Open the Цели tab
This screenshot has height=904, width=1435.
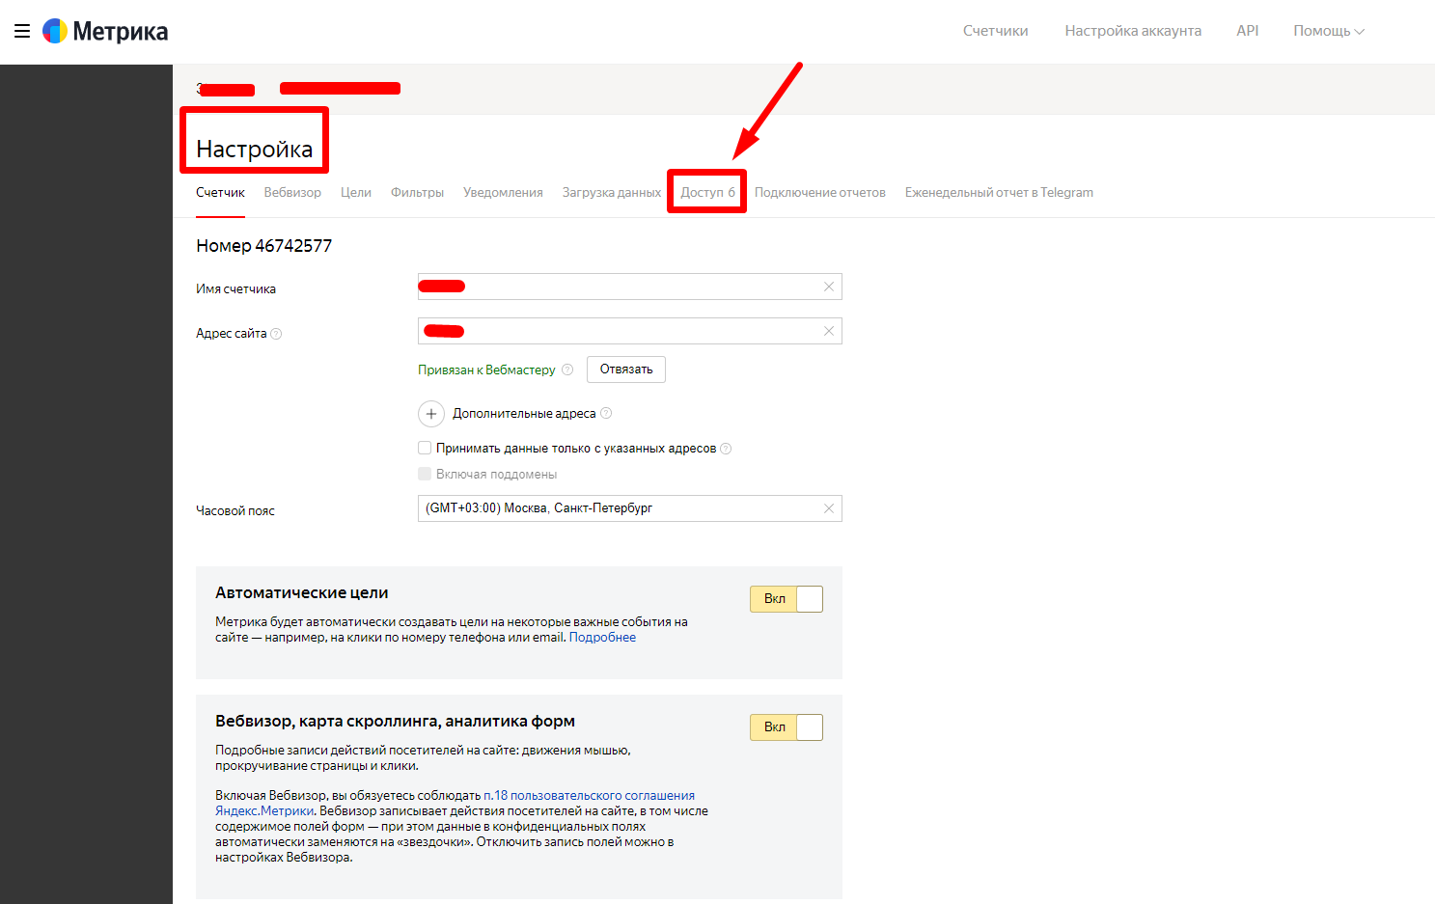355,192
